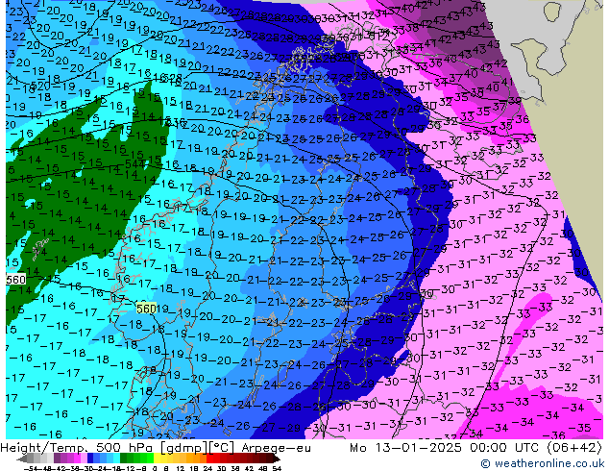The height and width of the screenshot is (471, 609).
Task: Click the (06+42) forecast run label
Action: 574,448
